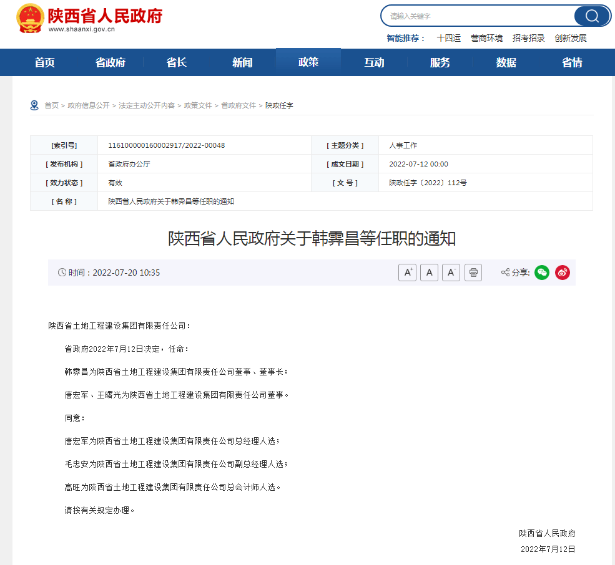Click the [ 成文日期 ] label cell
Screen dimensions: 615x565
(x=345, y=164)
